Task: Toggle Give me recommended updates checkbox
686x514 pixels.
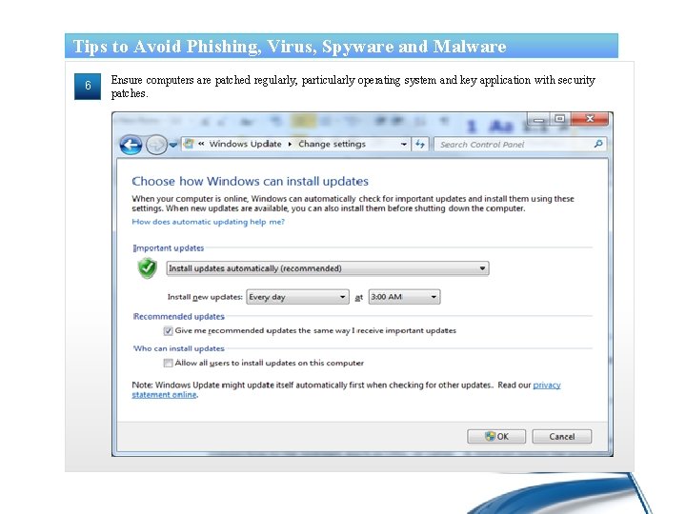Action: [x=168, y=331]
